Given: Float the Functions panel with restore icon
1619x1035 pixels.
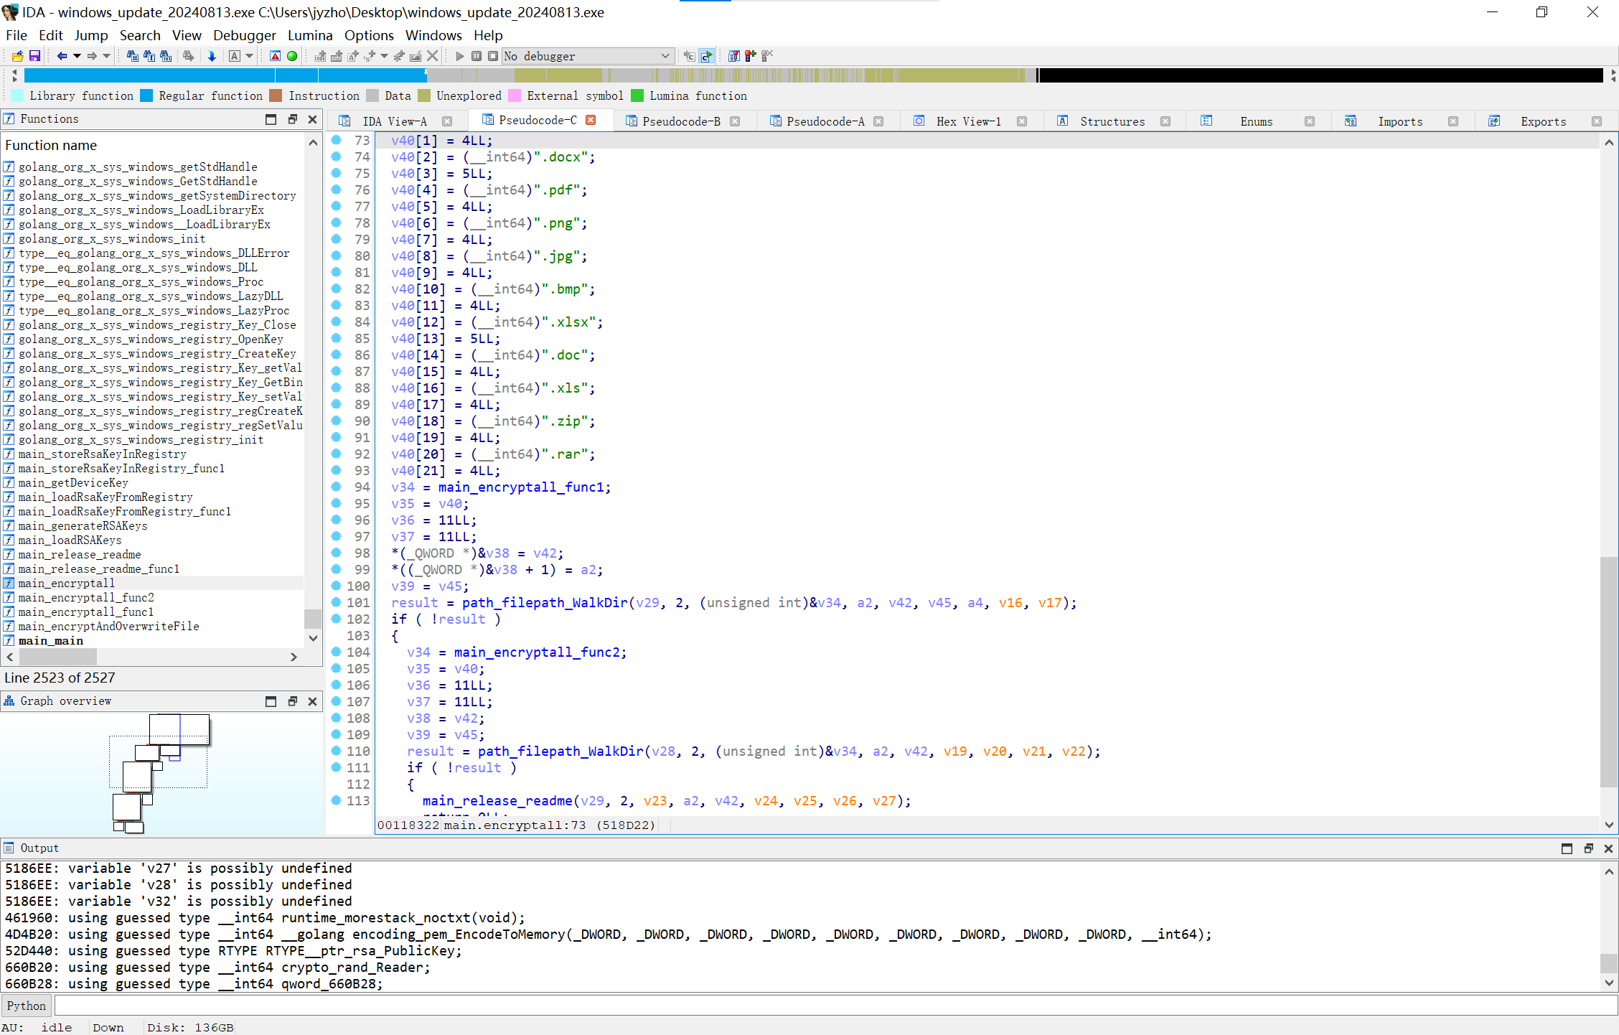Looking at the screenshot, I should 292,119.
